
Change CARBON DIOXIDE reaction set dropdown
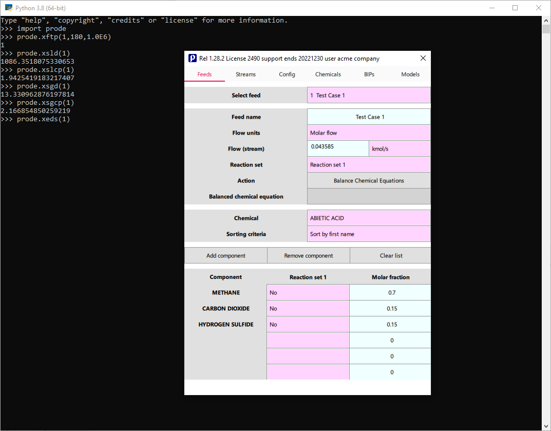pyautogui.click(x=308, y=308)
